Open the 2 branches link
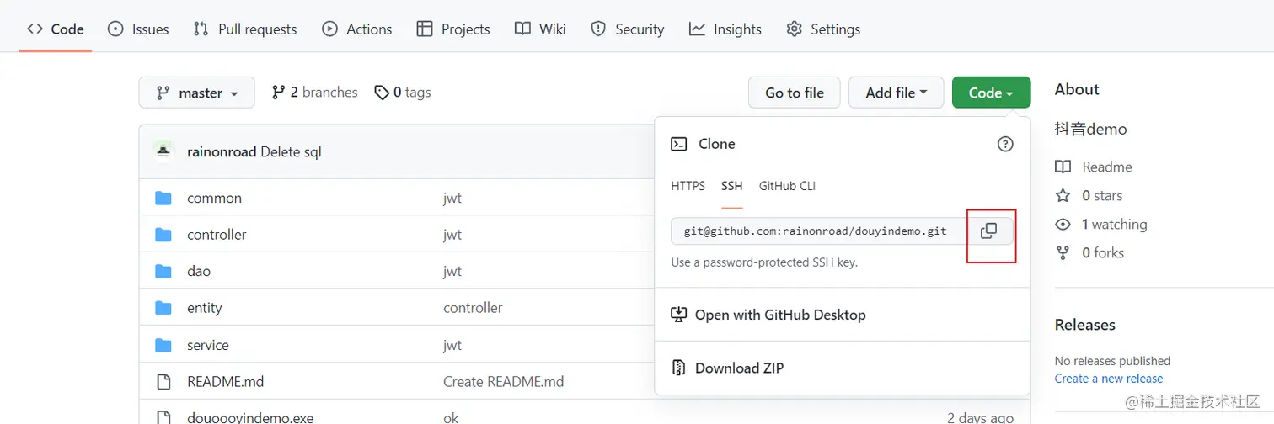Screen dimensions: 1274x424 [314, 93]
